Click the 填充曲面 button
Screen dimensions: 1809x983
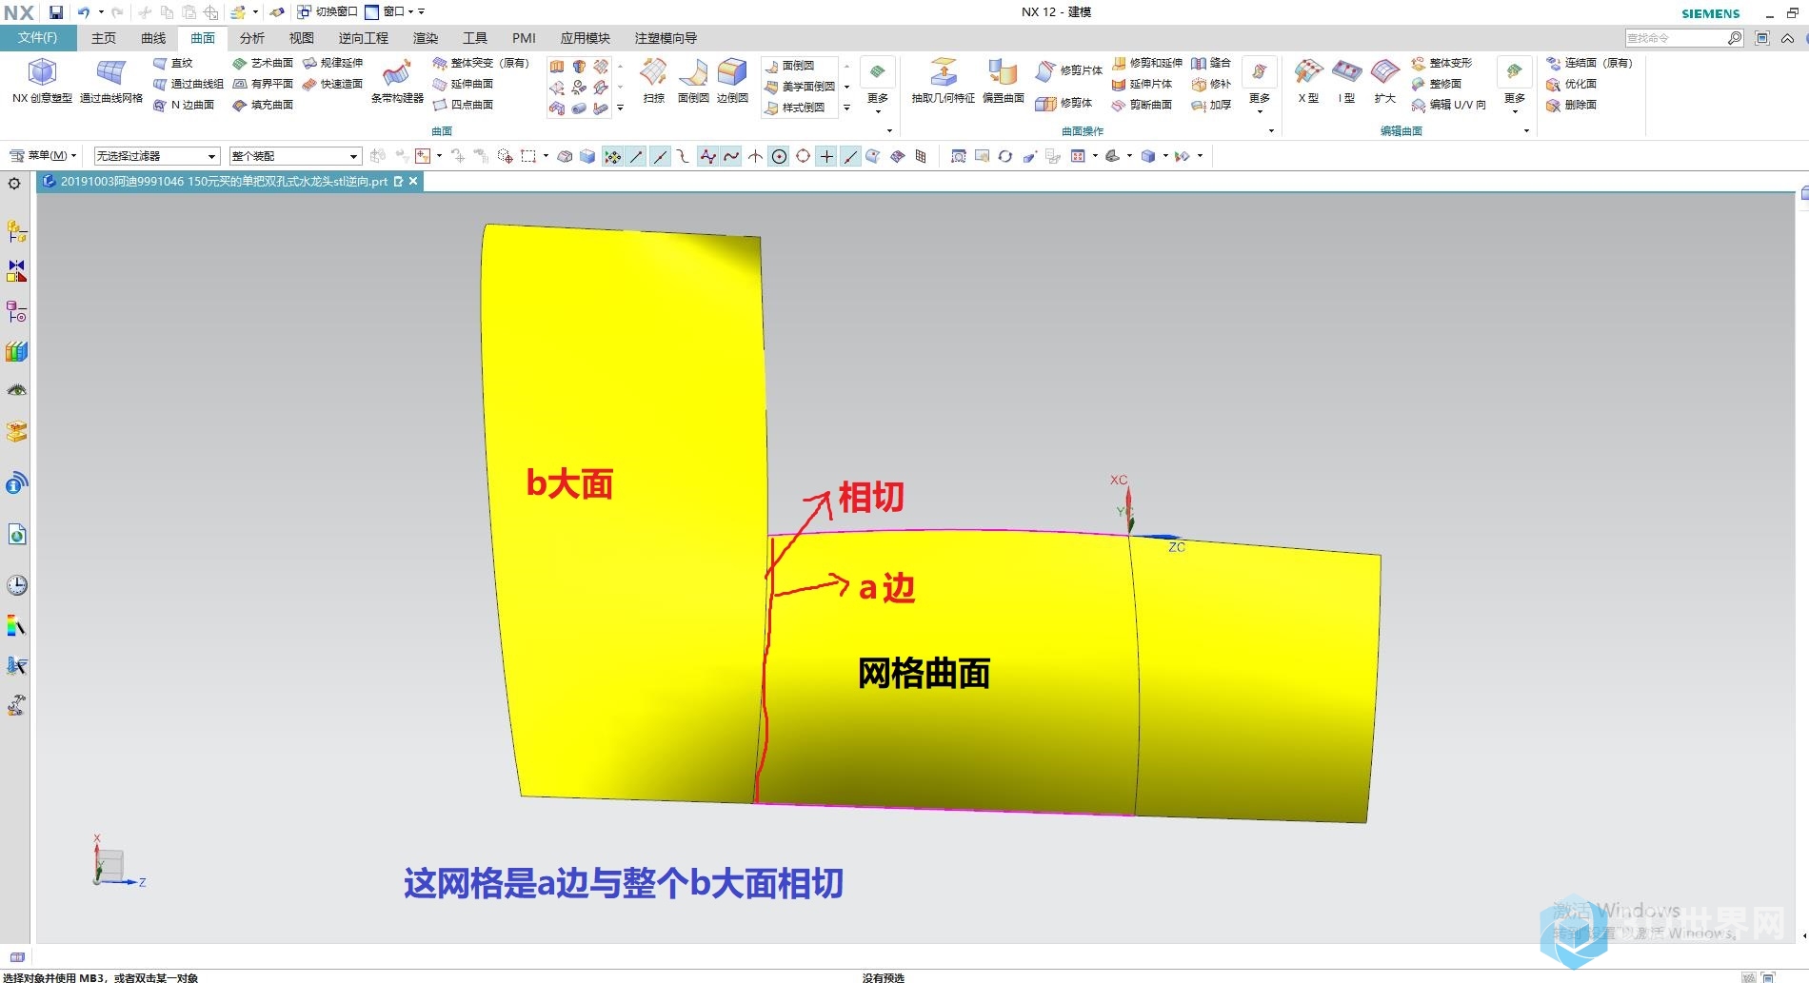click(263, 105)
